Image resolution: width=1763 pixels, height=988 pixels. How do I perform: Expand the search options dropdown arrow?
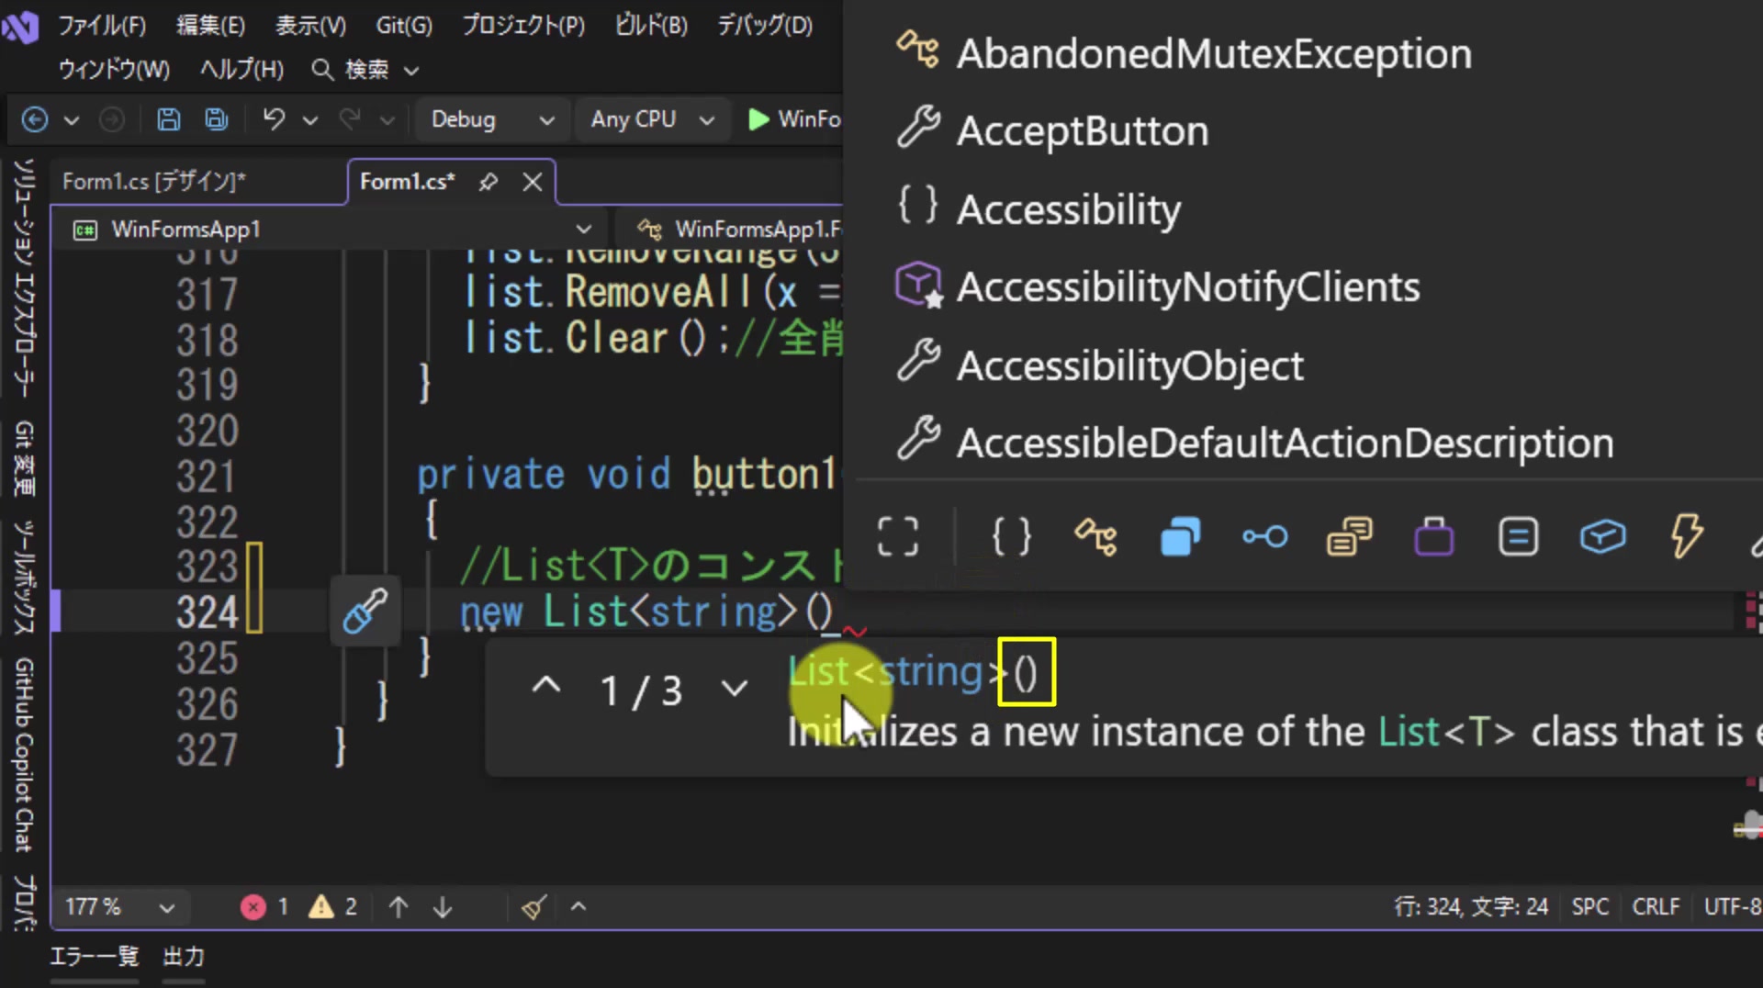point(411,70)
